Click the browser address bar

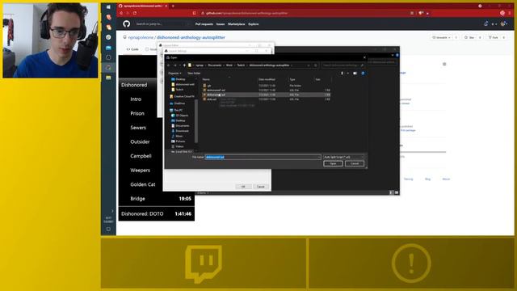tap(304, 13)
